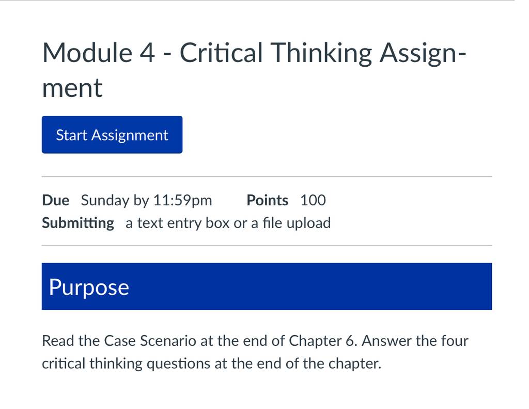Select the text entry box submission text
The image size is (529, 409).
pyautogui.click(x=178, y=223)
